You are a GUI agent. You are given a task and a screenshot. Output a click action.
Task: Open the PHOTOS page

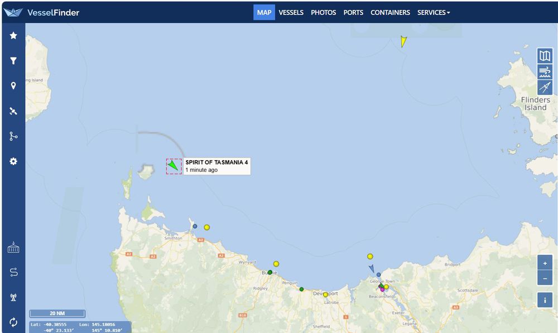(x=323, y=12)
